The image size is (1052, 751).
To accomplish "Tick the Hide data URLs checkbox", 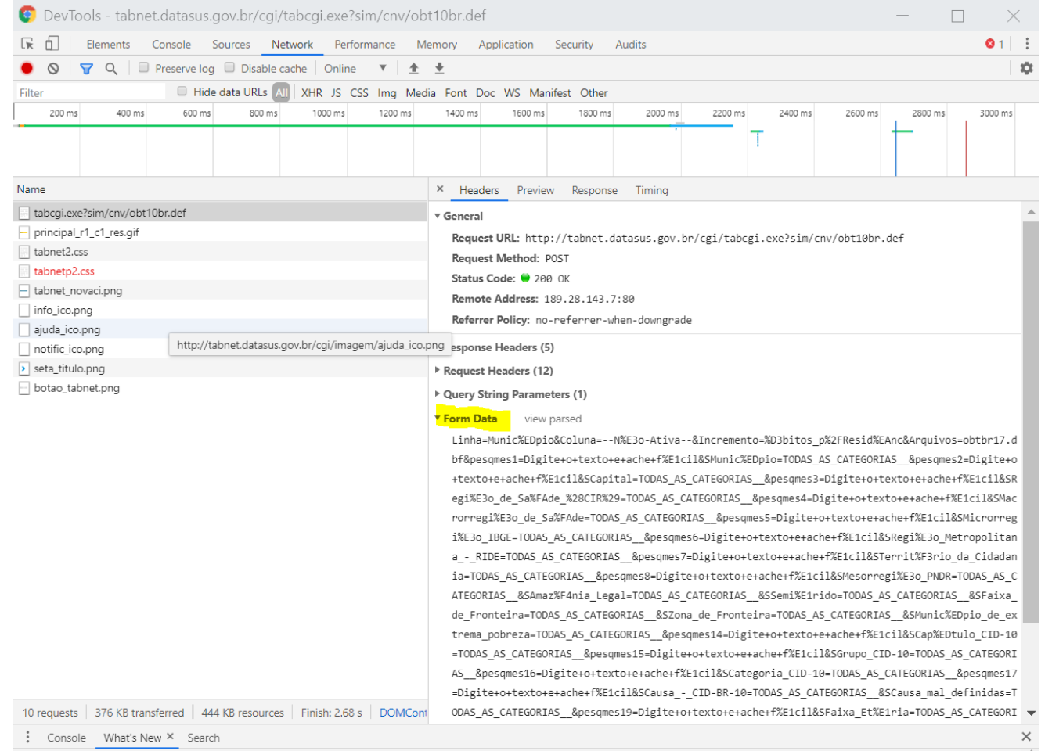I will pos(182,92).
